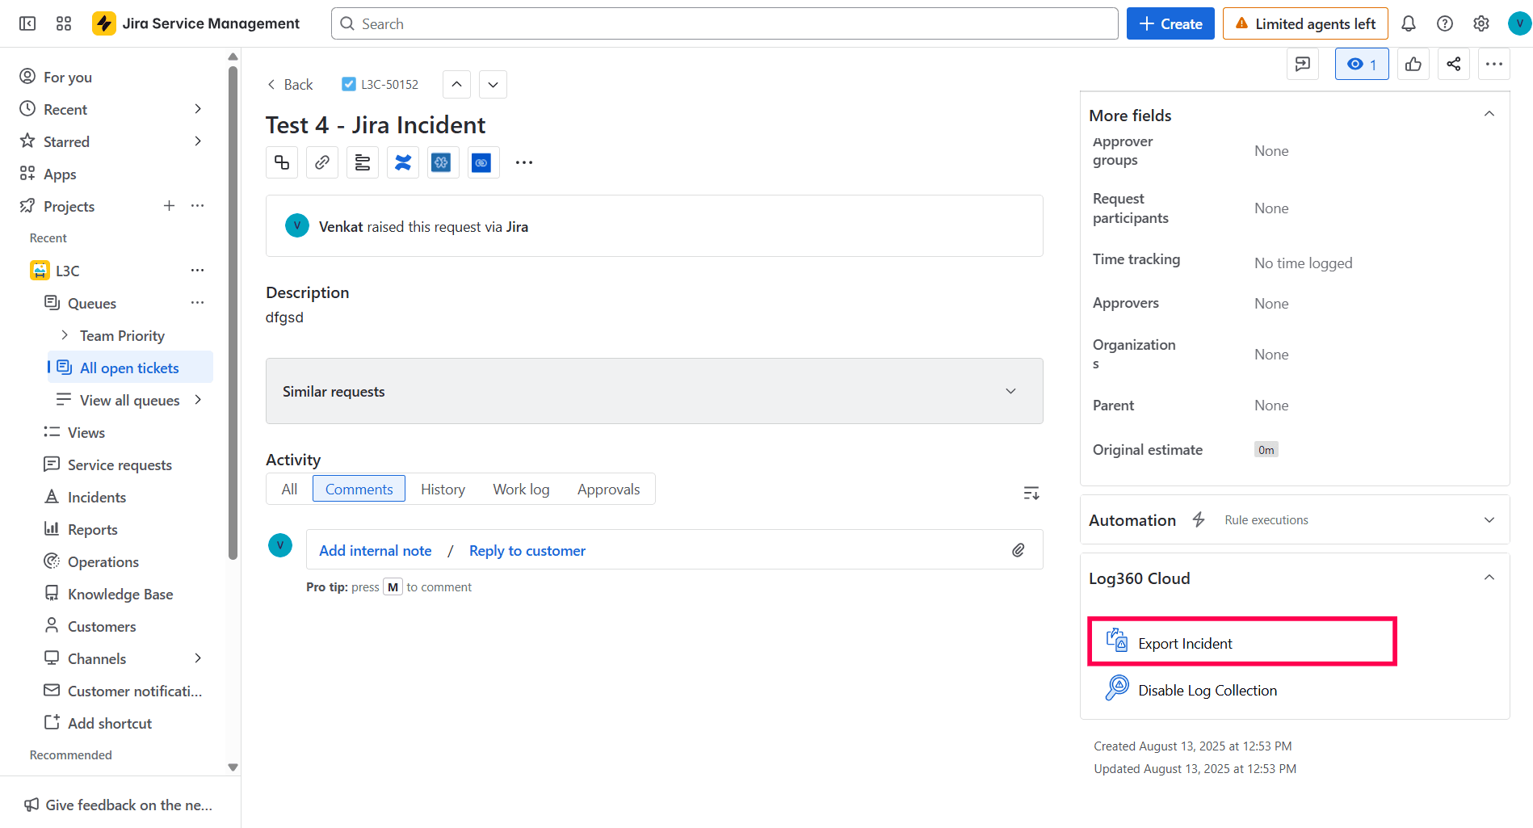Open the share icon in the top right
Viewport: 1533px width, 828px height.
click(x=1453, y=64)
